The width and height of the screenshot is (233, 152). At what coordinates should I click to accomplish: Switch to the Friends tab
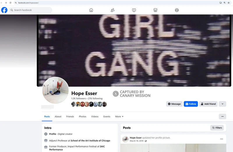point(70,117)
